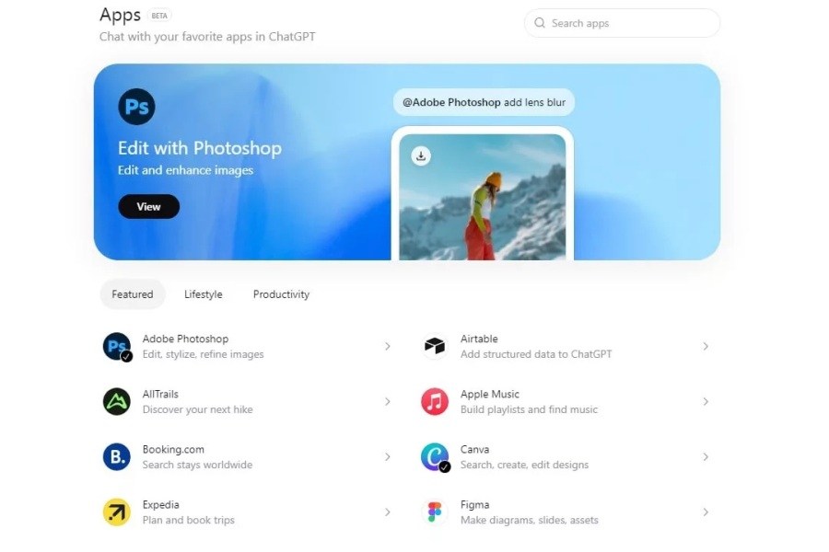Viewport: 829px width, 552px height.
Task: Open the Booking.com app icon
Action: click(117, 457)
